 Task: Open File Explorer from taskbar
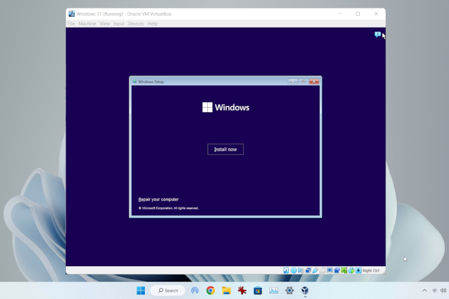pos(226,291)
